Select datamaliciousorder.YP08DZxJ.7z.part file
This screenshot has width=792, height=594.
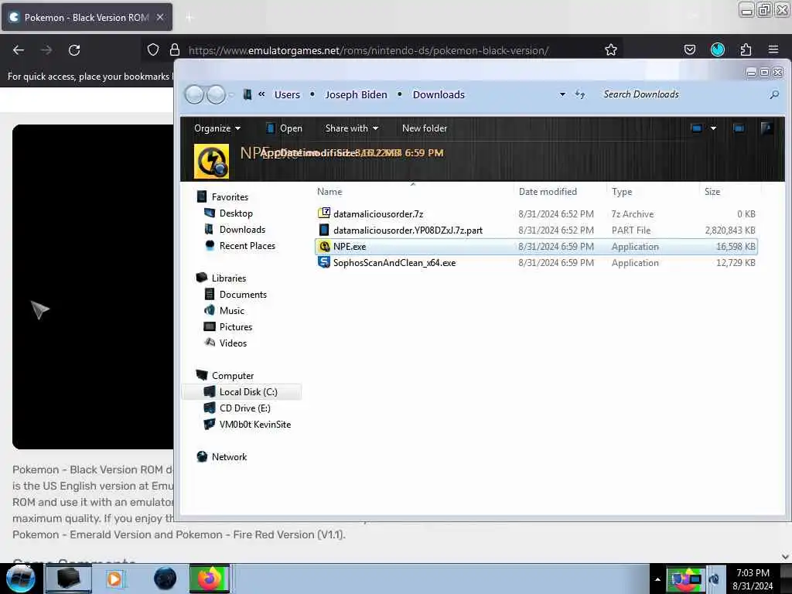[x=535, y=230]
